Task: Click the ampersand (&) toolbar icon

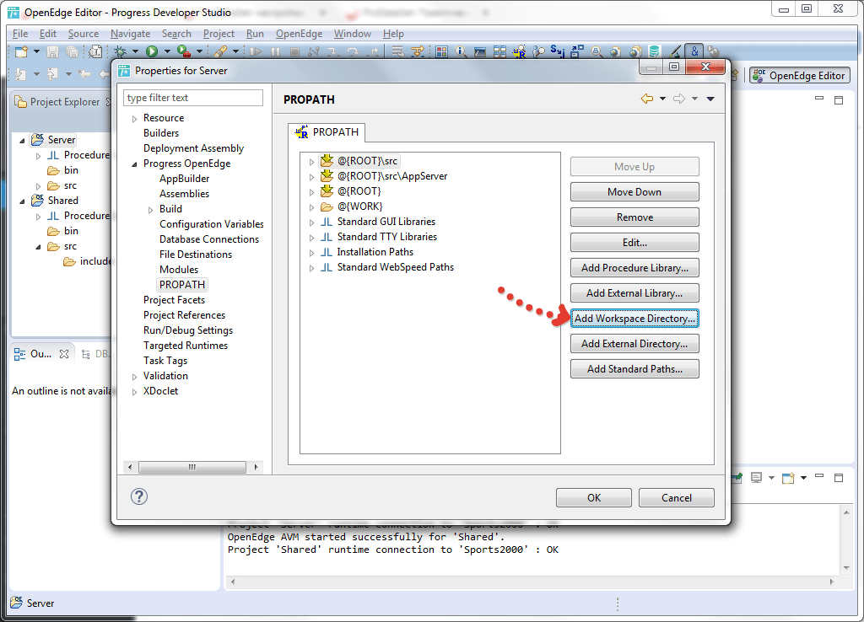Action: (694, 51)
